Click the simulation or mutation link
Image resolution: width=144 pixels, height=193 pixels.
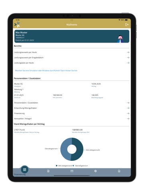[46, 70]
